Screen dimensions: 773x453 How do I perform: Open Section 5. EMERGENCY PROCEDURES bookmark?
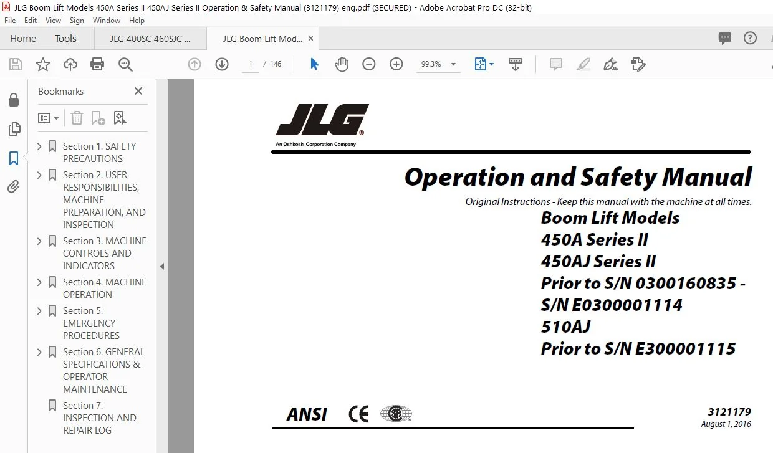coord(91,323)
